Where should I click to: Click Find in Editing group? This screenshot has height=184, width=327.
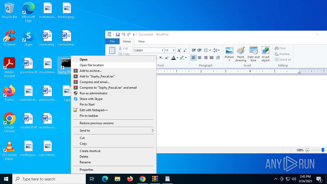(280, 48)
